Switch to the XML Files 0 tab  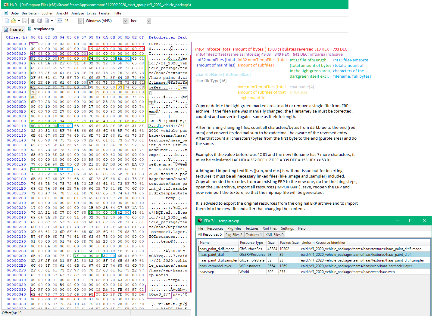274,235
